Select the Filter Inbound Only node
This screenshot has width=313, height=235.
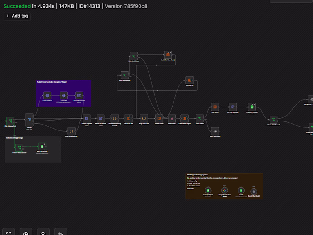point(11,121)
